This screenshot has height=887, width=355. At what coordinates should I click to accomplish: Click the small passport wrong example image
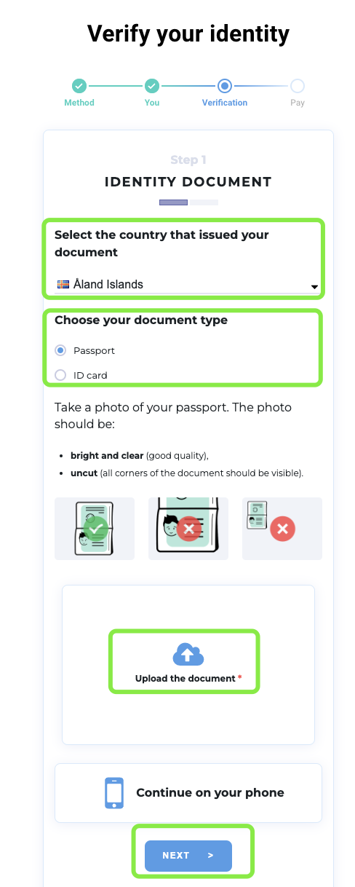(x=282, y=529)
